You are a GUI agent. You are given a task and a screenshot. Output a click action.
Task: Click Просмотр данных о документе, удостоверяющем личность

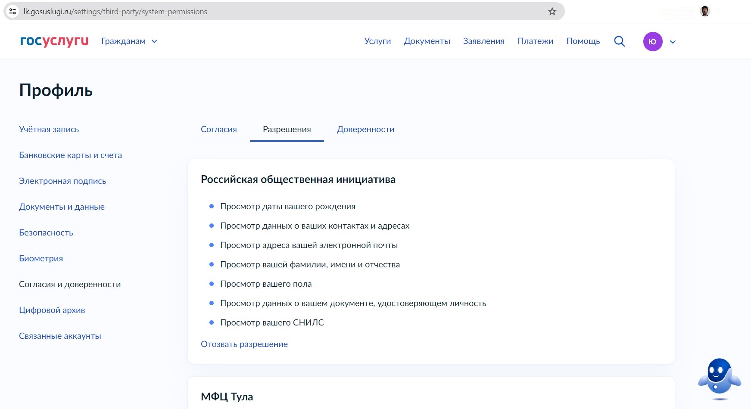pos(353,303)
